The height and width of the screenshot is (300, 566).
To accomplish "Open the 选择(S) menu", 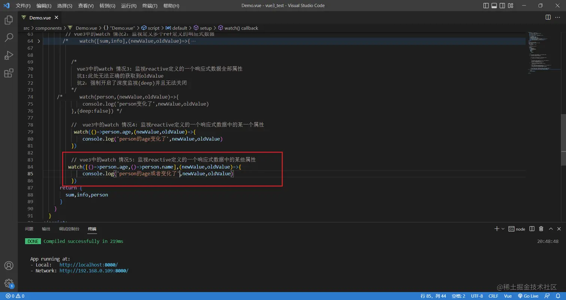I will click(65, 6).
